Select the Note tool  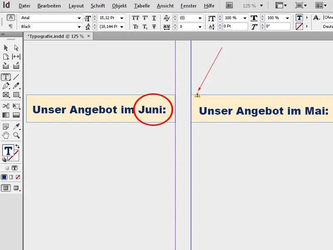tap(6, 127)
